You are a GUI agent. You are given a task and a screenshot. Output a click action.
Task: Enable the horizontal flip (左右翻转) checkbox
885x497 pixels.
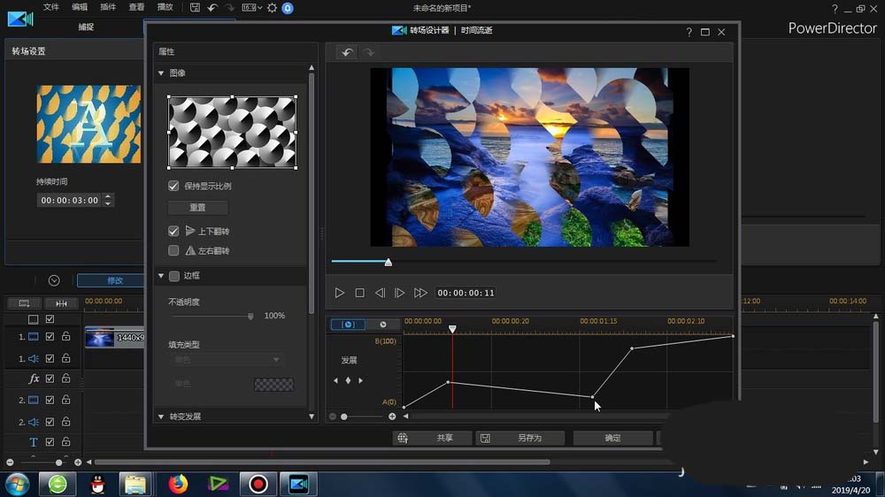point(173,251)
